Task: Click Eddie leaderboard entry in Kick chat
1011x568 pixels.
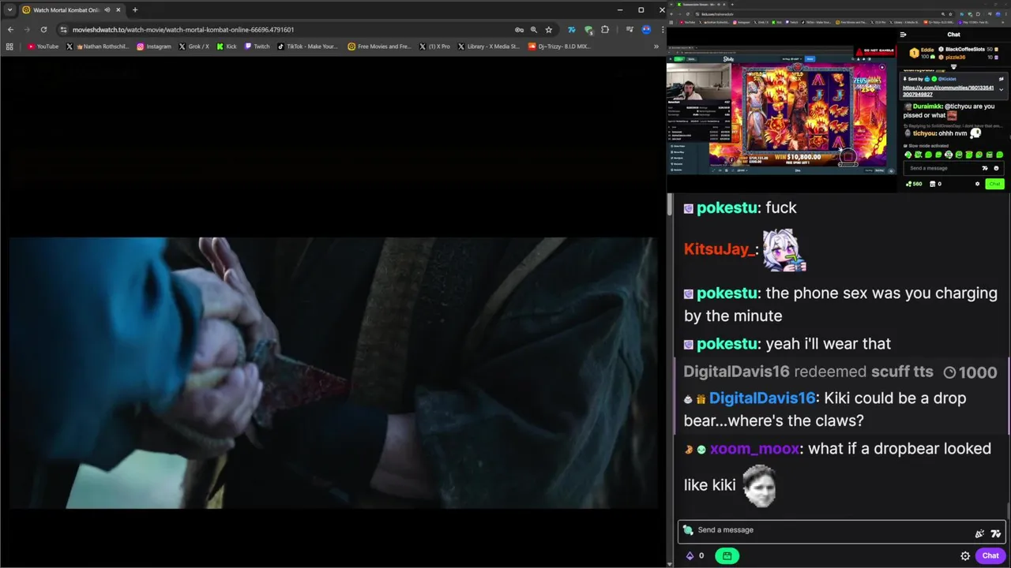Action: click(921, 53)
